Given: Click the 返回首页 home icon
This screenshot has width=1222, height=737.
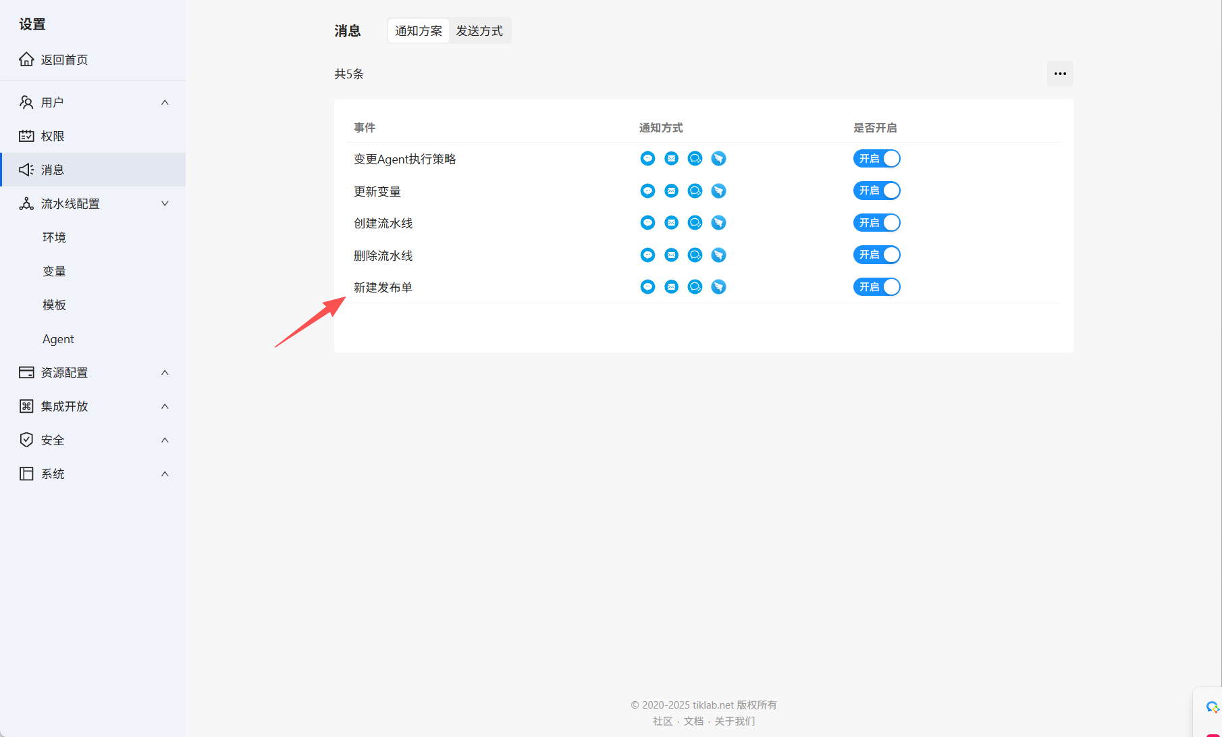Looking at the screenshot, I should tap(26, 59).
